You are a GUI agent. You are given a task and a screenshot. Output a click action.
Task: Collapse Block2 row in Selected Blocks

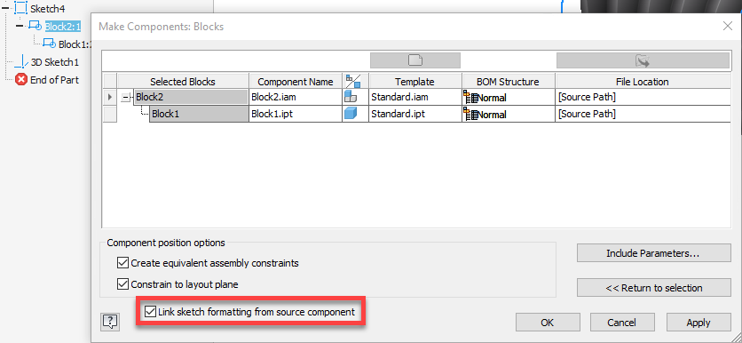(x=125, y=98)
